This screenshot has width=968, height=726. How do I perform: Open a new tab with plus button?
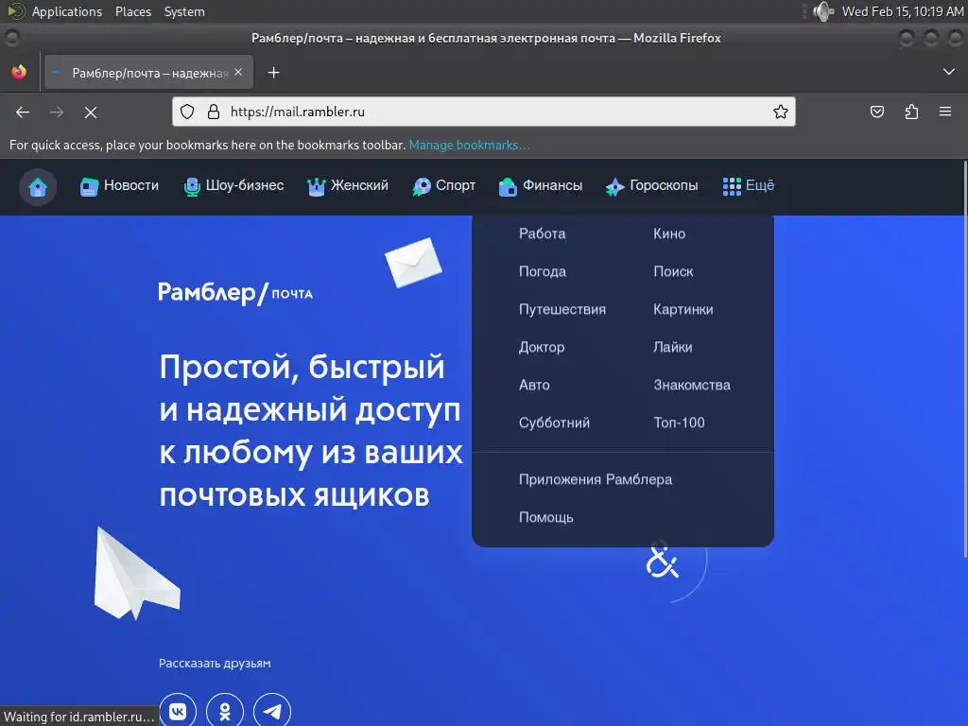pyautogui.click(x=273, y=73)
